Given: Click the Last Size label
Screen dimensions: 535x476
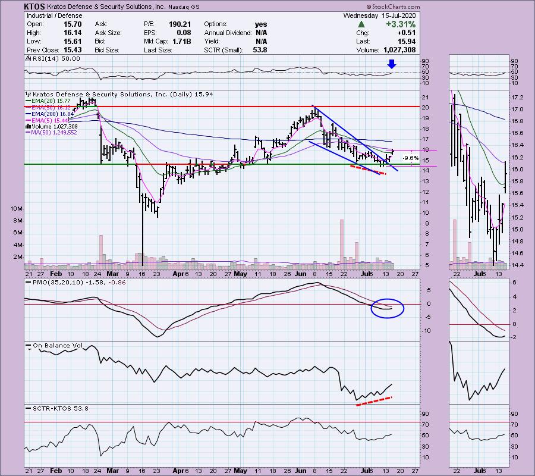Looking at the screenshot, I should point(158,50).
